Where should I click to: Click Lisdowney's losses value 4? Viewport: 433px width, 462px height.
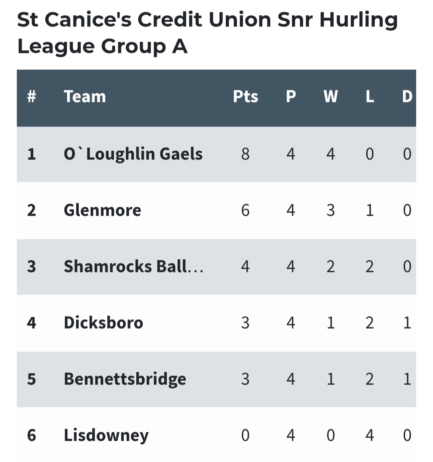tap(370, 435)
